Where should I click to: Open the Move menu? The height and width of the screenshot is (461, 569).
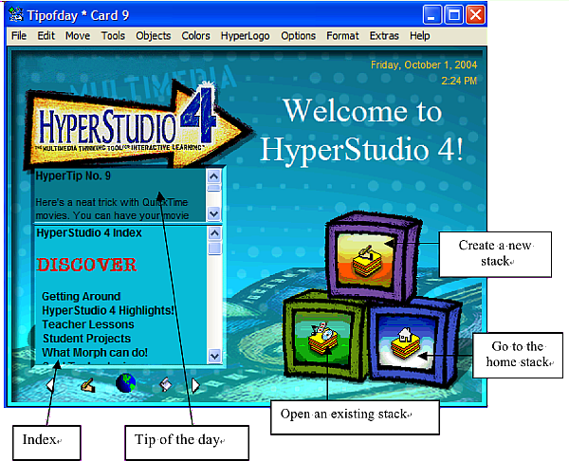pyautogui.click(x=78, y=36)
